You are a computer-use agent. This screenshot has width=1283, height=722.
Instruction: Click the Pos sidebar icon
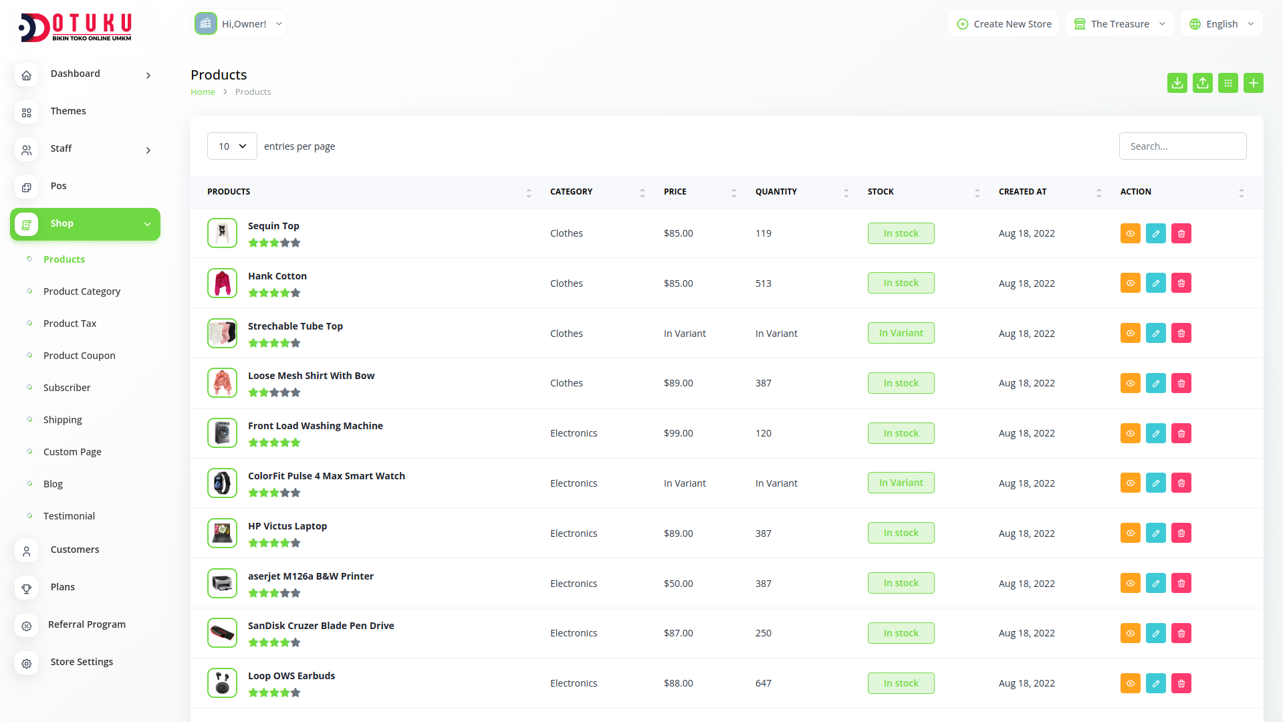[26, 188]
